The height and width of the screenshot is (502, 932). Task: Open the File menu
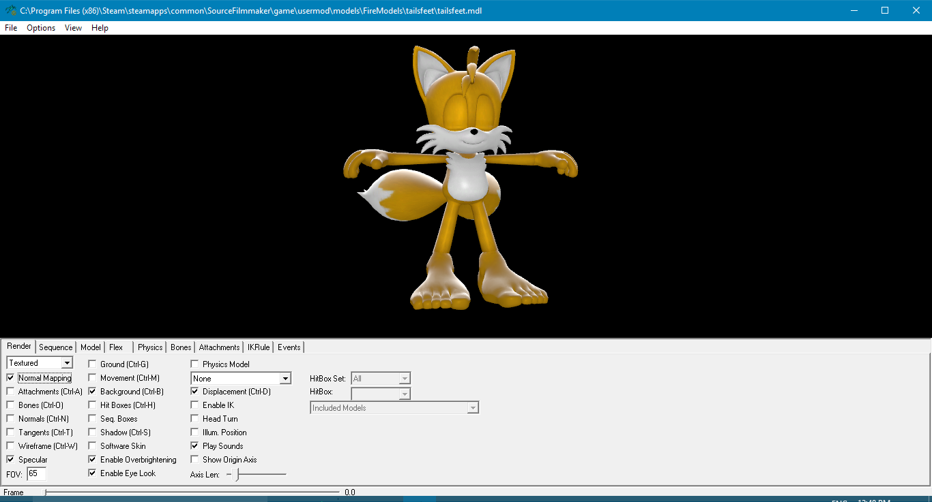tap(11, 28)
